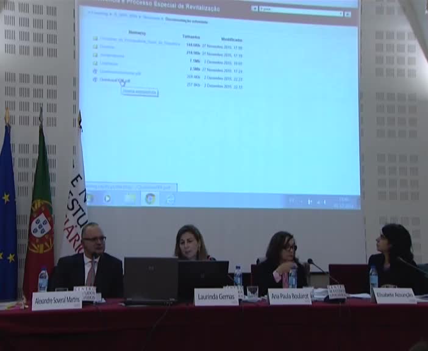
Task: Launch Internet Explorer from the taskbar
Action: pyautogui.click(x=170, y=198)
